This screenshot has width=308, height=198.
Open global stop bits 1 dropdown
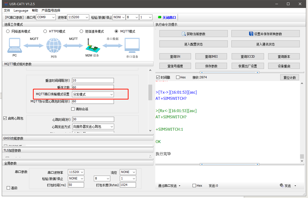pyautogui.click(x=128, y=178)
